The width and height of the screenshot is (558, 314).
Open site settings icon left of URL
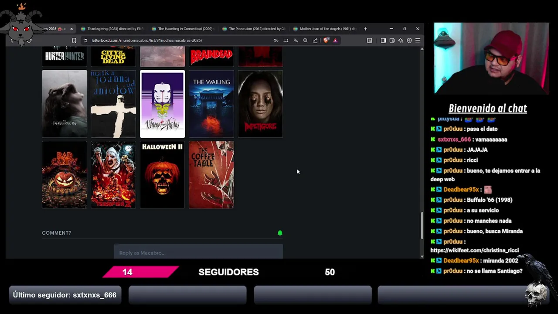pos(85,41)
